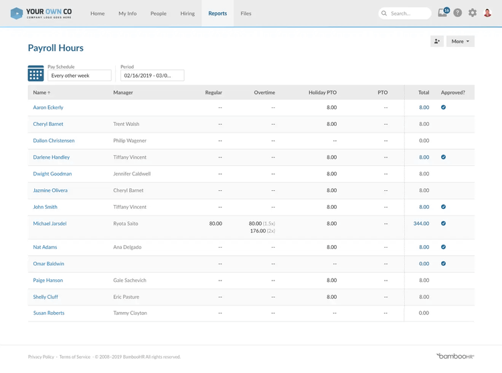The image size is (502, 373).
Task: Sort by the Approved? column header
Action: pos(452,92)
